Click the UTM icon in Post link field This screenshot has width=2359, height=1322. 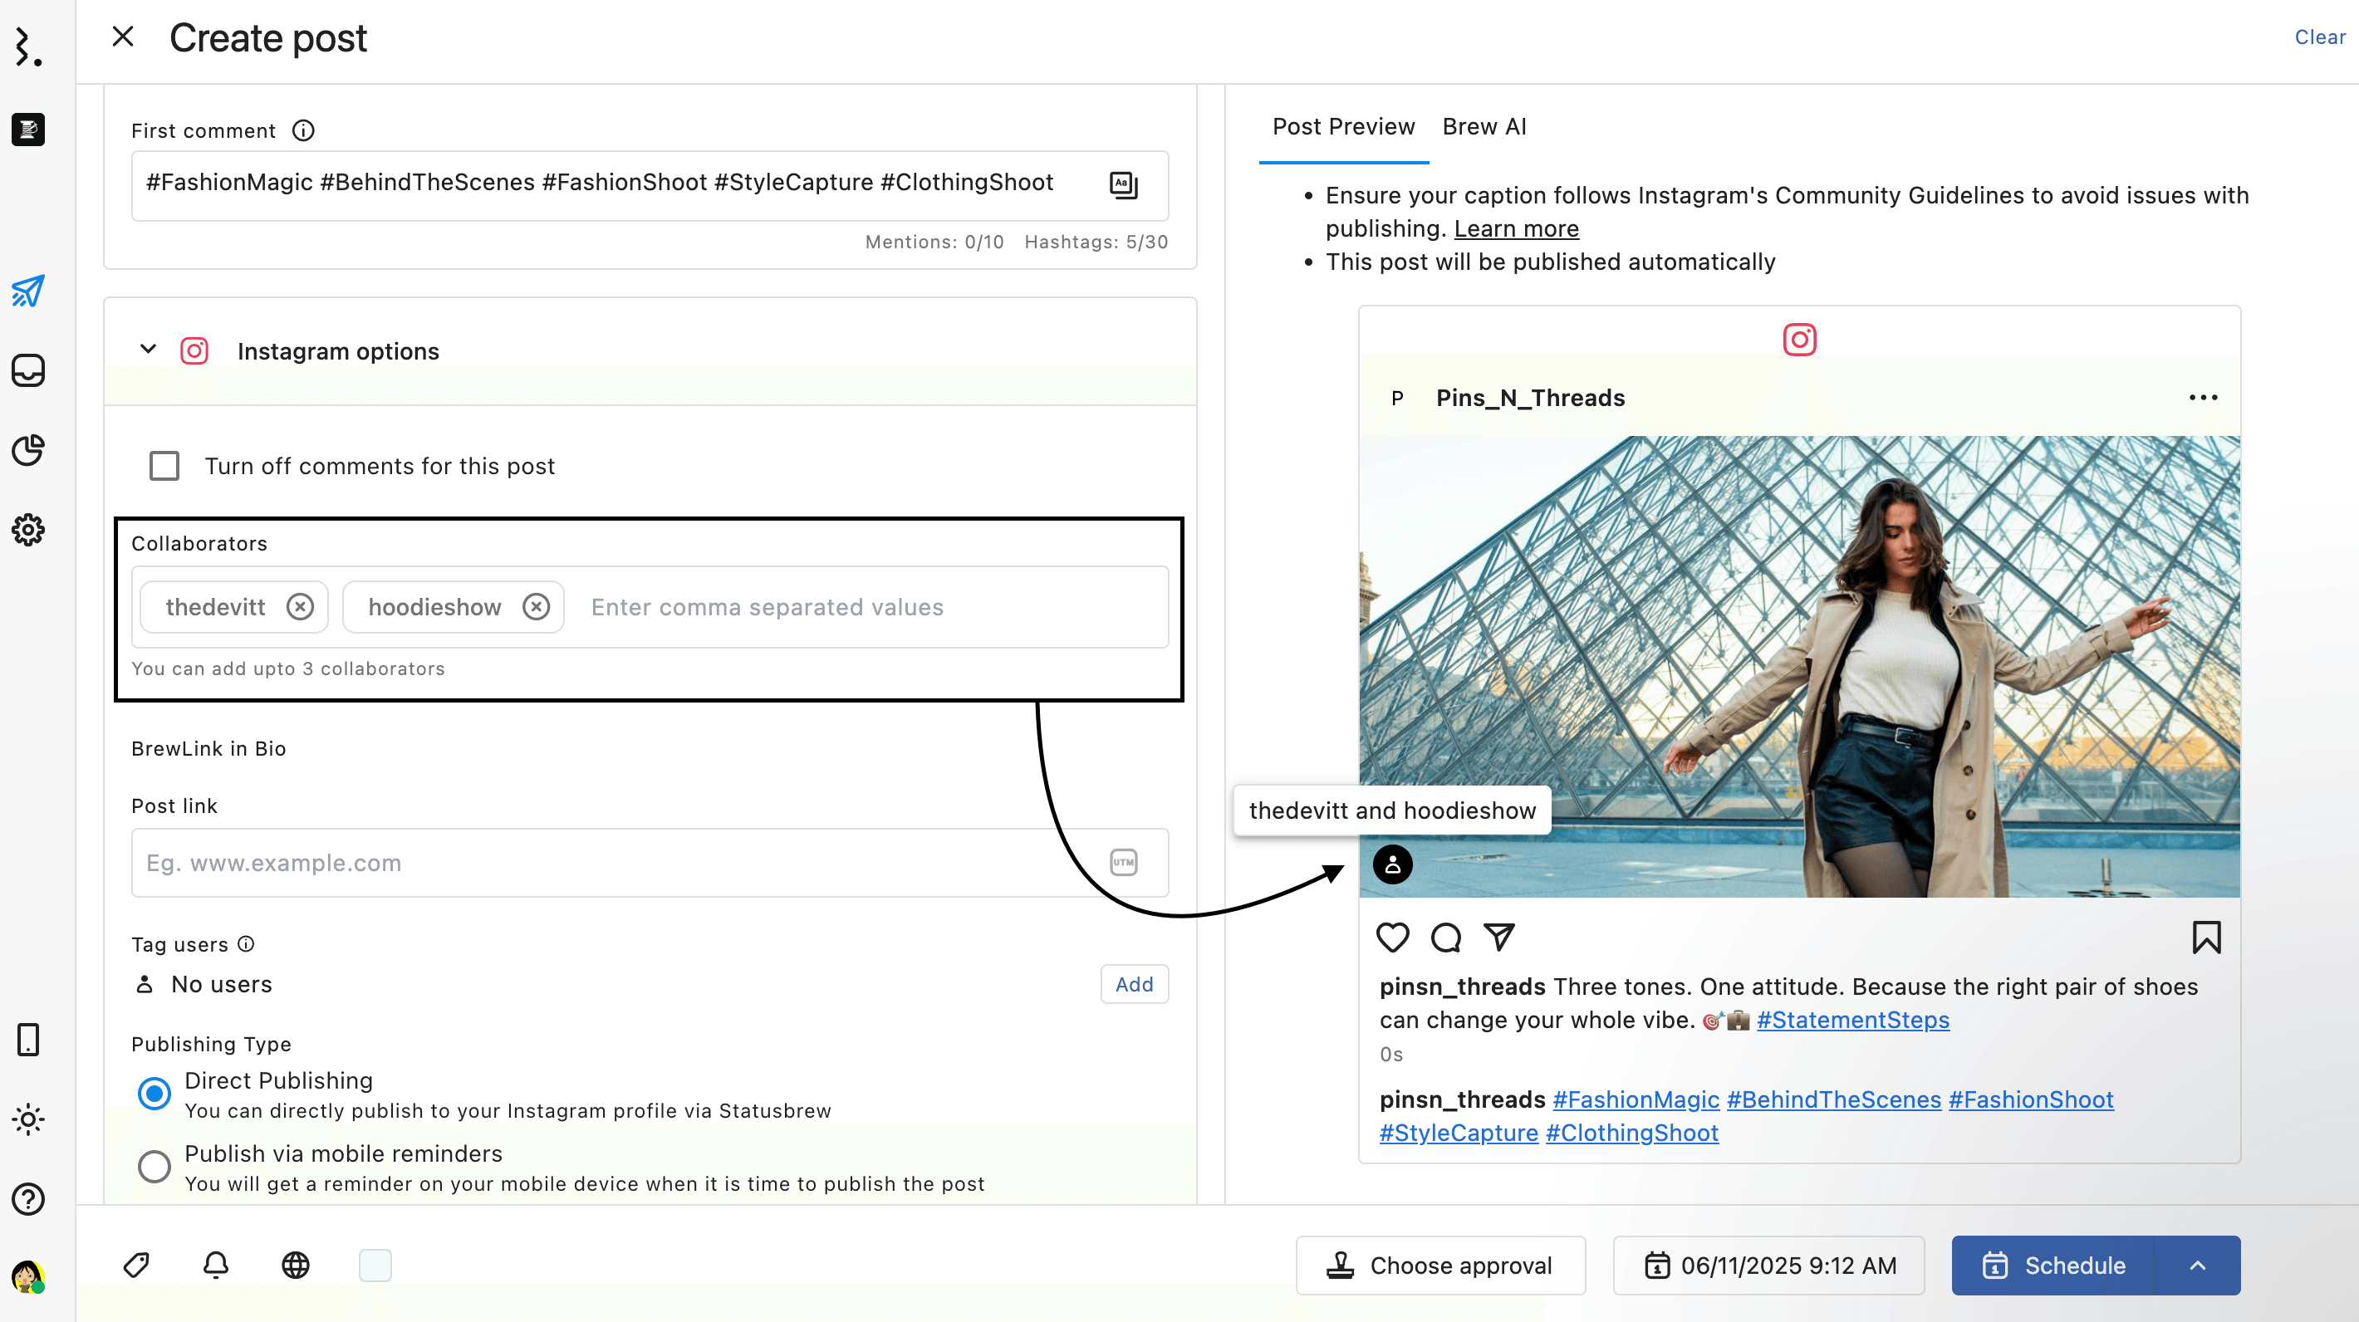(x=1123, y=863)
